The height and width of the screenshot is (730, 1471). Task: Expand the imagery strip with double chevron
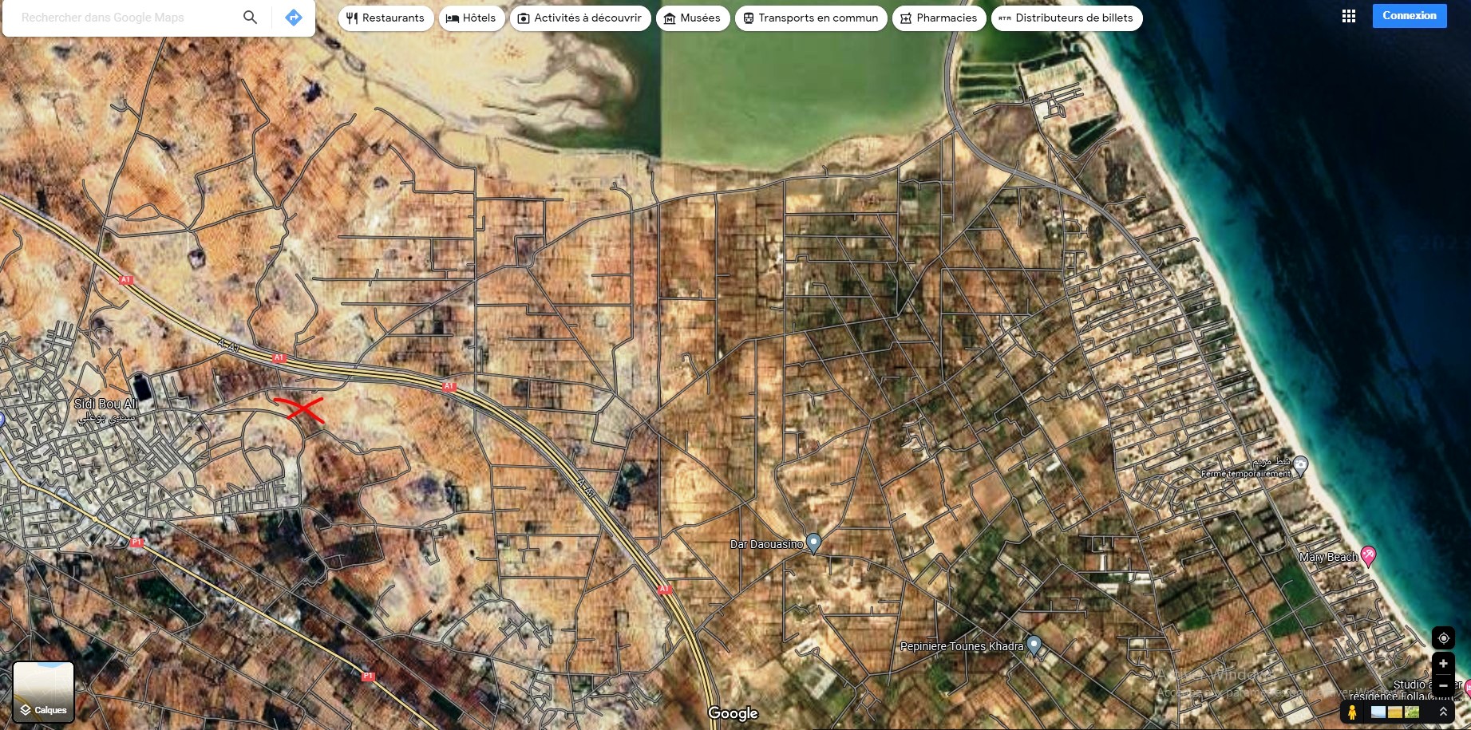[1443, 712]
